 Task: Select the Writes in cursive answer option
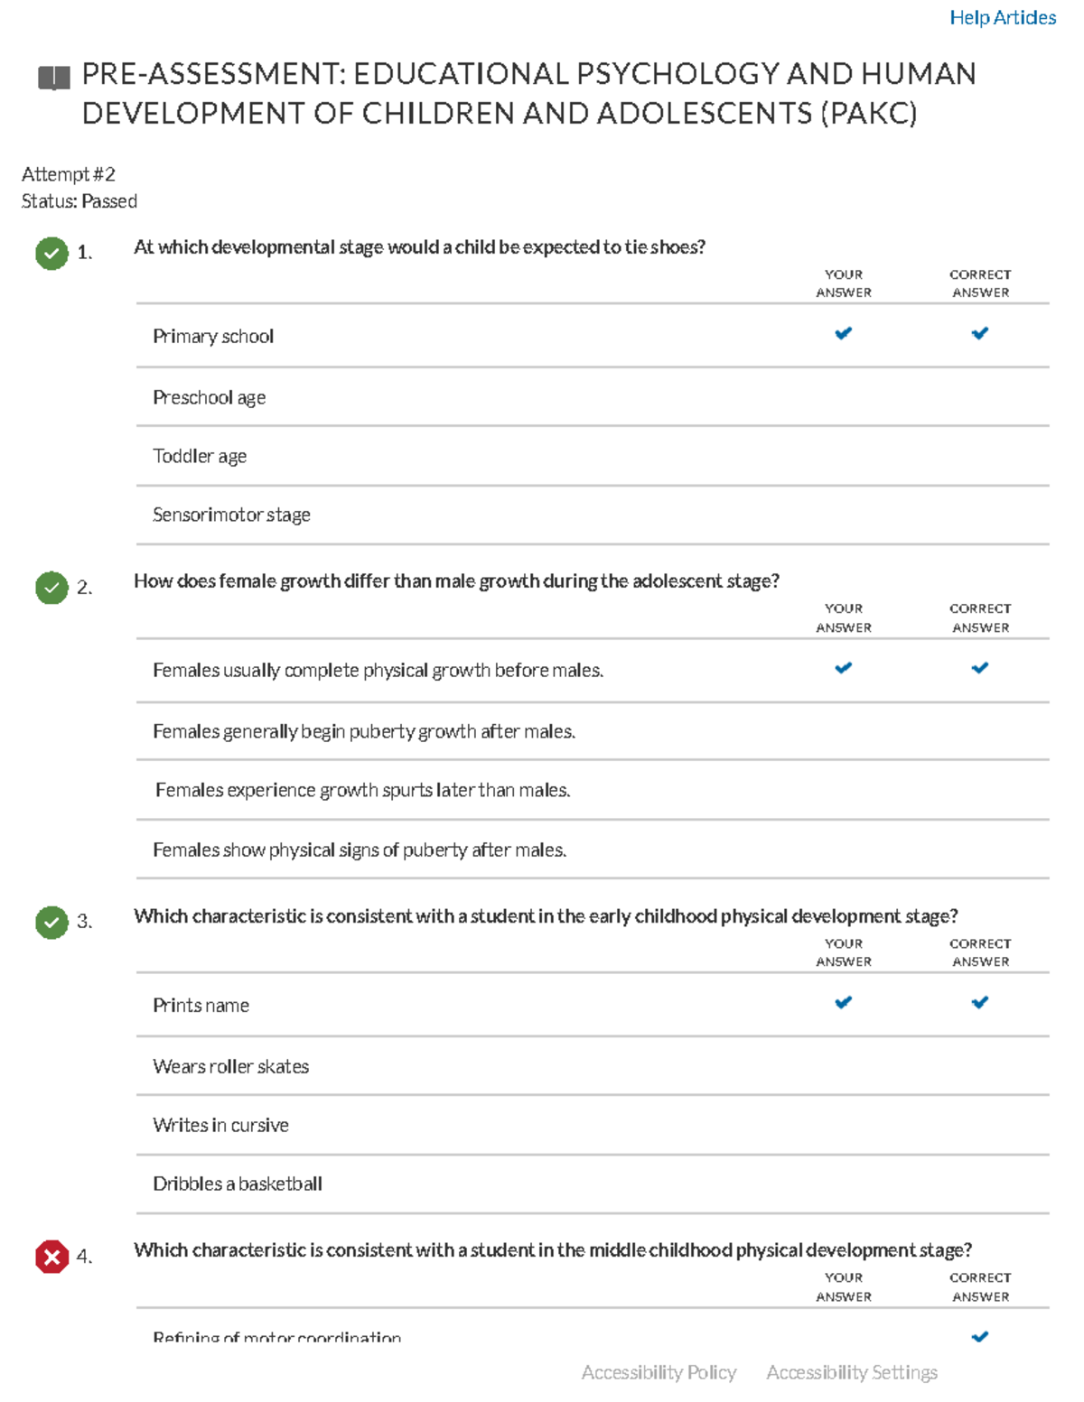[x=220, y=1125]
